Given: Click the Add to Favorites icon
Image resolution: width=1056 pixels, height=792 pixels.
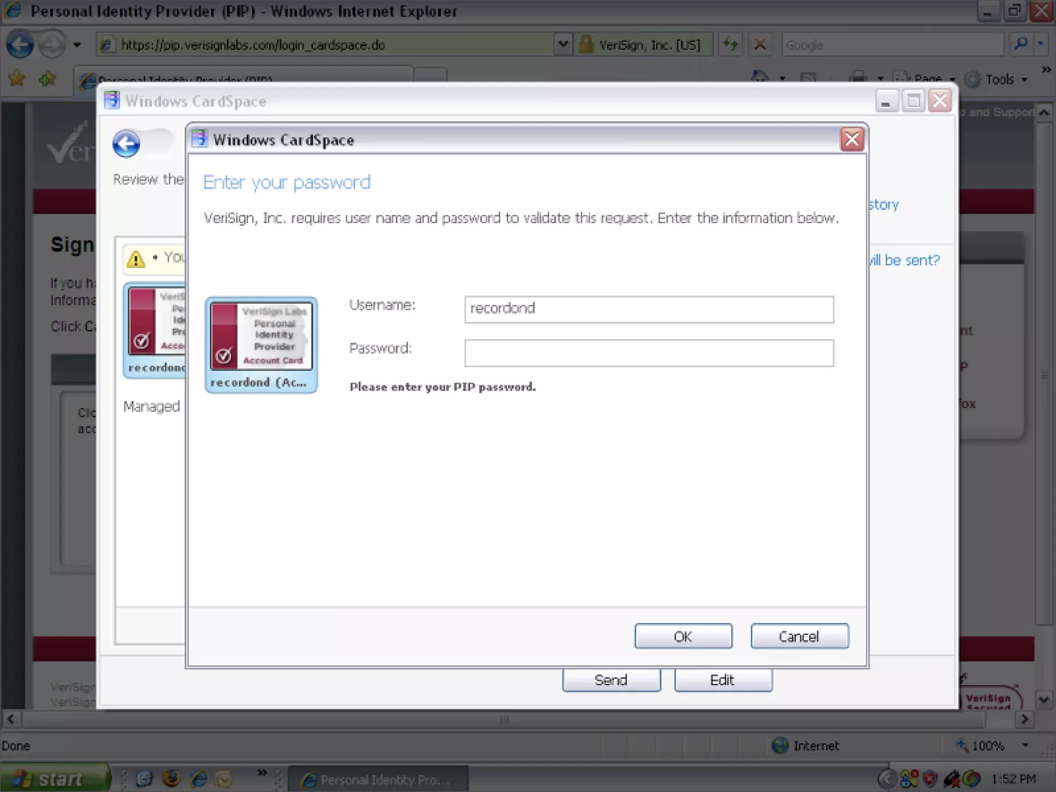Looking at the screenshot, I should pos(47,79).
